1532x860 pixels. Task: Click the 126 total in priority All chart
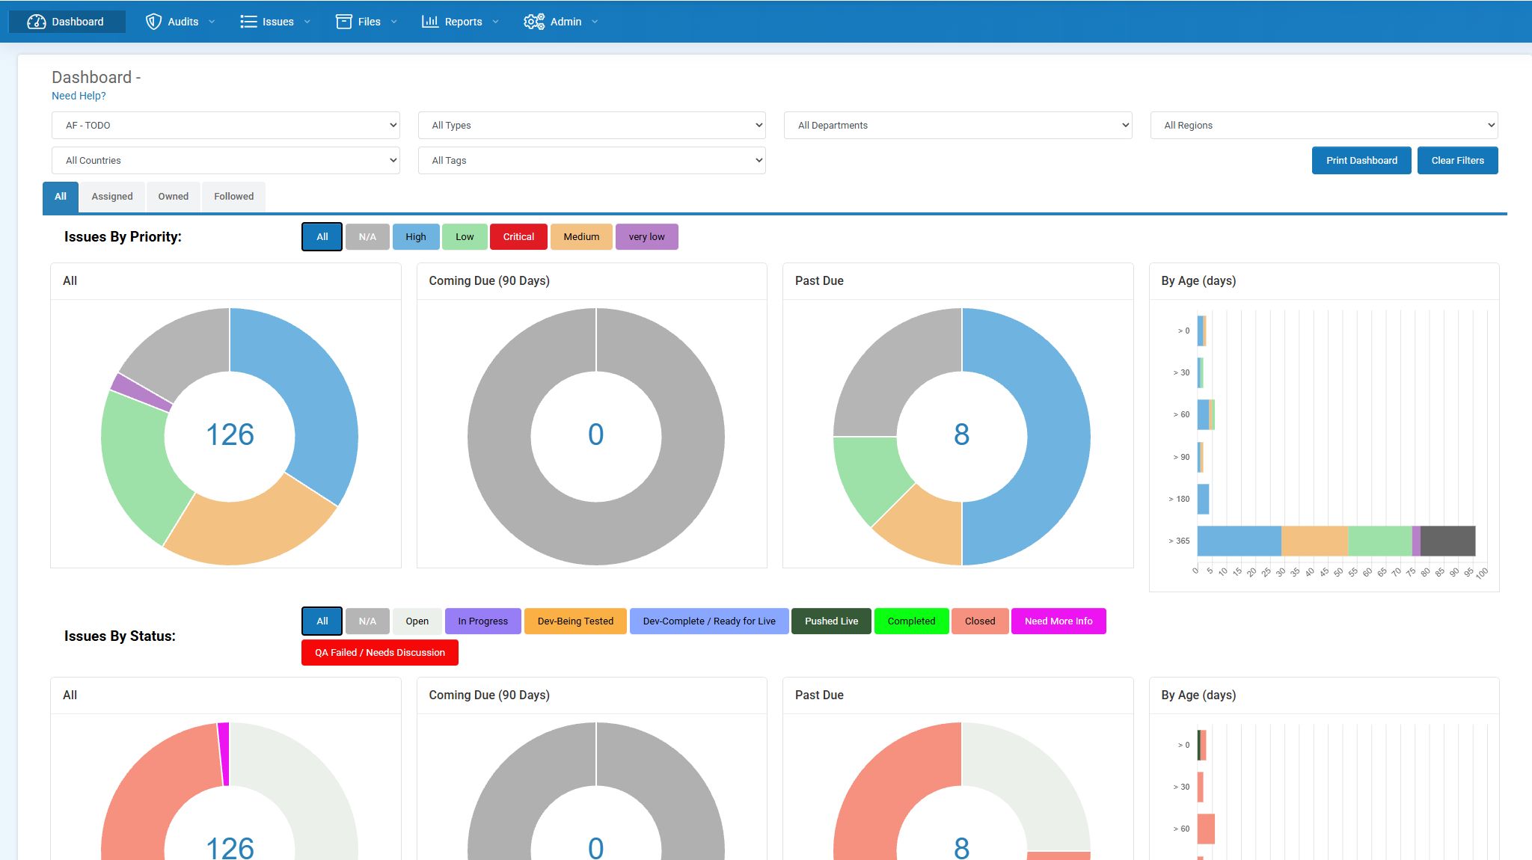click(230, 434)
